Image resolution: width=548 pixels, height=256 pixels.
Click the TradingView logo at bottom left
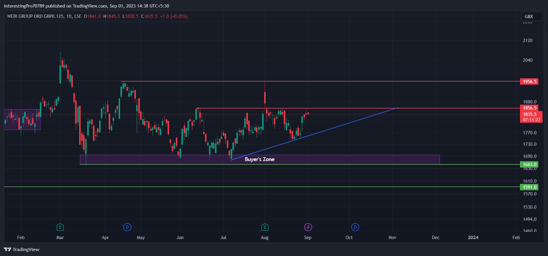coord(22,249)
